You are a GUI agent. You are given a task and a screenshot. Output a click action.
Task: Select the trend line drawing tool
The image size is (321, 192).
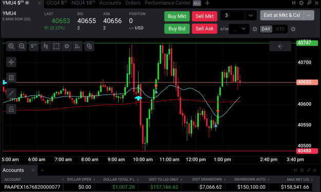coord(11,93)
